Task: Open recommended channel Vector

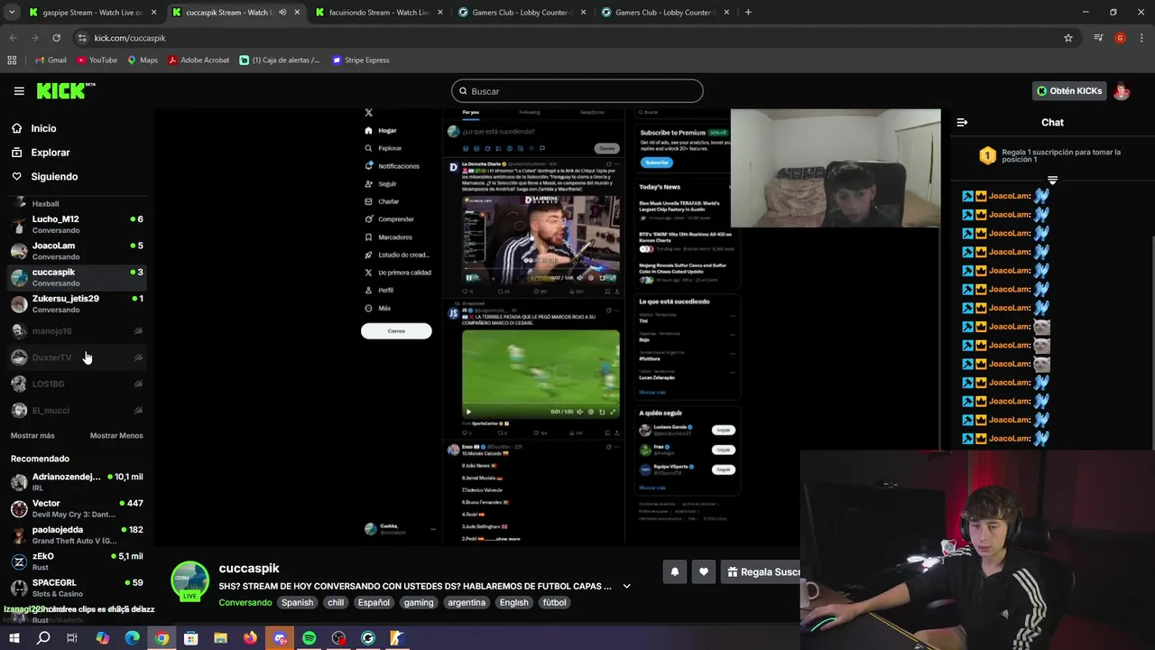Action: pyautogui.click(x=76, y=508)
